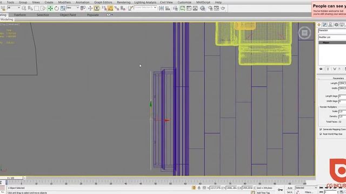Toggle Real-World Map Size checkbox
This screenshot has width=346, height=194.
click(321, 134)
